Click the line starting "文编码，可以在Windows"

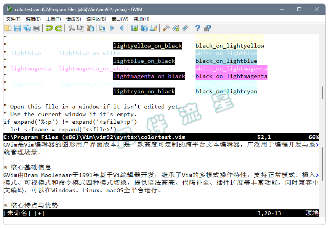(83, 190)
